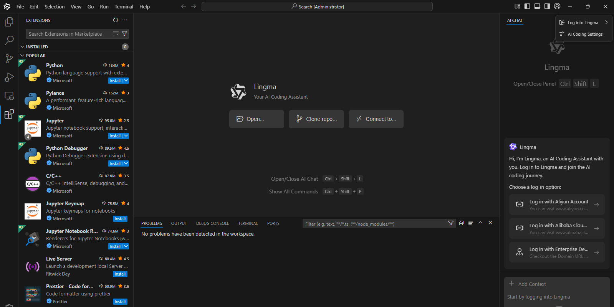The width and height of the screenshot is (614, 307).
Task: Toggle the secondary side bar layout button
Action: coord(547,6)
